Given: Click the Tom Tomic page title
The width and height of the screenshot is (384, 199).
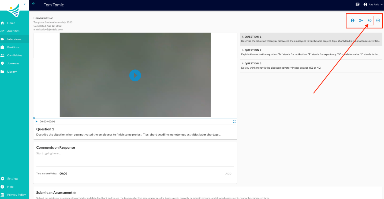Looking at the screenshot, I should pos(54,5).
